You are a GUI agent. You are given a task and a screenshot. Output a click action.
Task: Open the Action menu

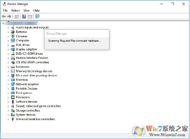[x=15, y=10]
